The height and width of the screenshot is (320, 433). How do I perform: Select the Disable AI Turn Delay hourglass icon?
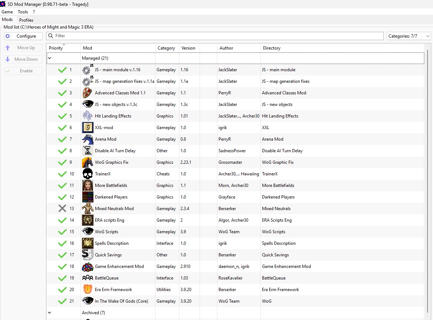[88, 151]
